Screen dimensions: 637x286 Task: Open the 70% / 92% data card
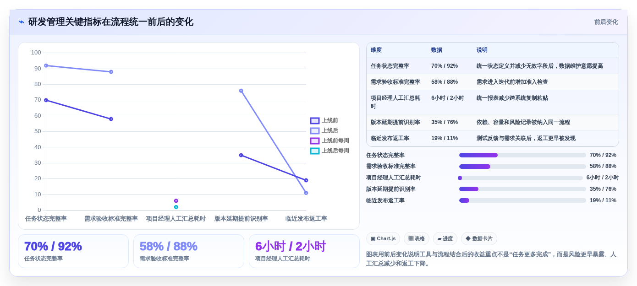pos(73,251)
